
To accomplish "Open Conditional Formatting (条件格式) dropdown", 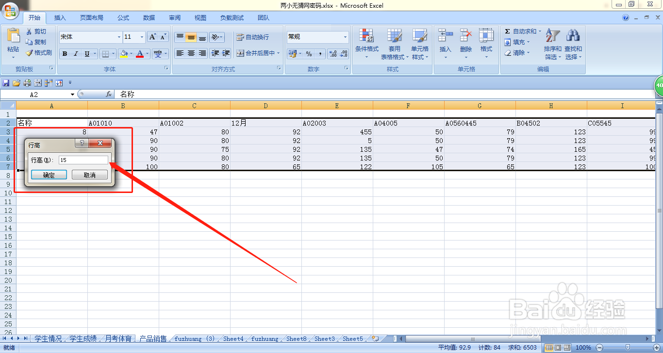I will click(x=366, y=44).
